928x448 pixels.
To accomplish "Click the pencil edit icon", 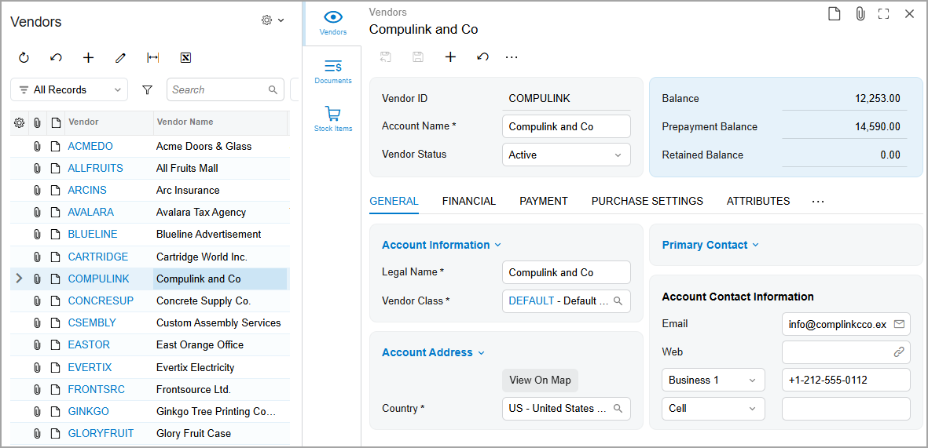I will 121,58.
